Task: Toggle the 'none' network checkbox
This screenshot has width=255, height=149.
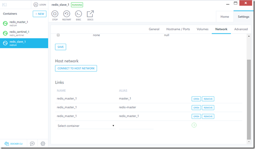Action: [x=58, y=35]
